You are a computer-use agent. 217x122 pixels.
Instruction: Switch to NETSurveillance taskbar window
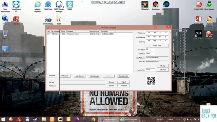coord(129,119)
